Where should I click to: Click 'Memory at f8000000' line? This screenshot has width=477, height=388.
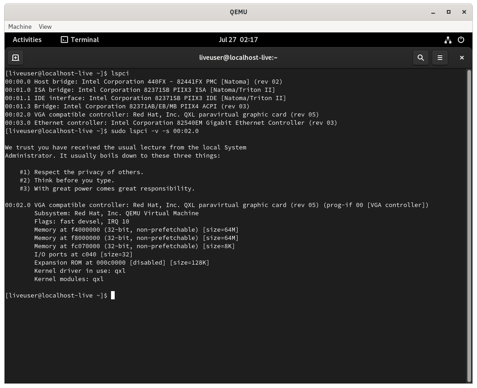[136, 238]
